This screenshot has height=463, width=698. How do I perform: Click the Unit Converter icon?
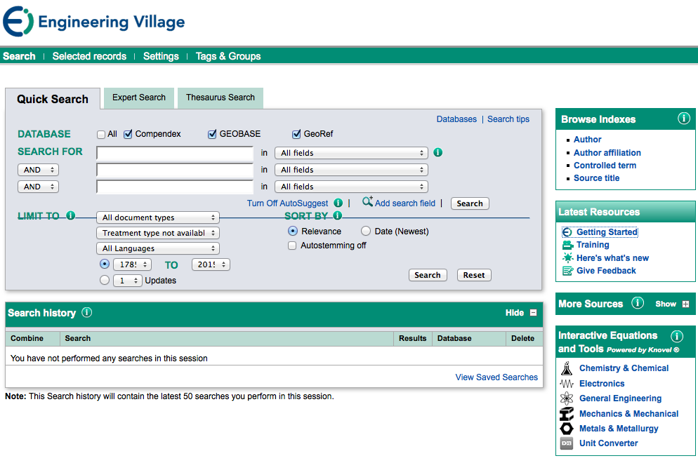pyautogui.click(x=567, y=443)
